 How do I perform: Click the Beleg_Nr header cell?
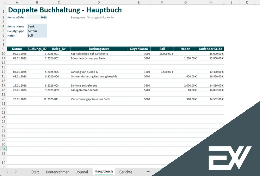[x=59, y=49]
